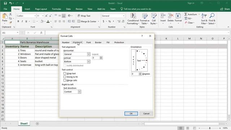Click the Percent Style icon
This screenshot has height=130, width=231.
coord(110,21)
